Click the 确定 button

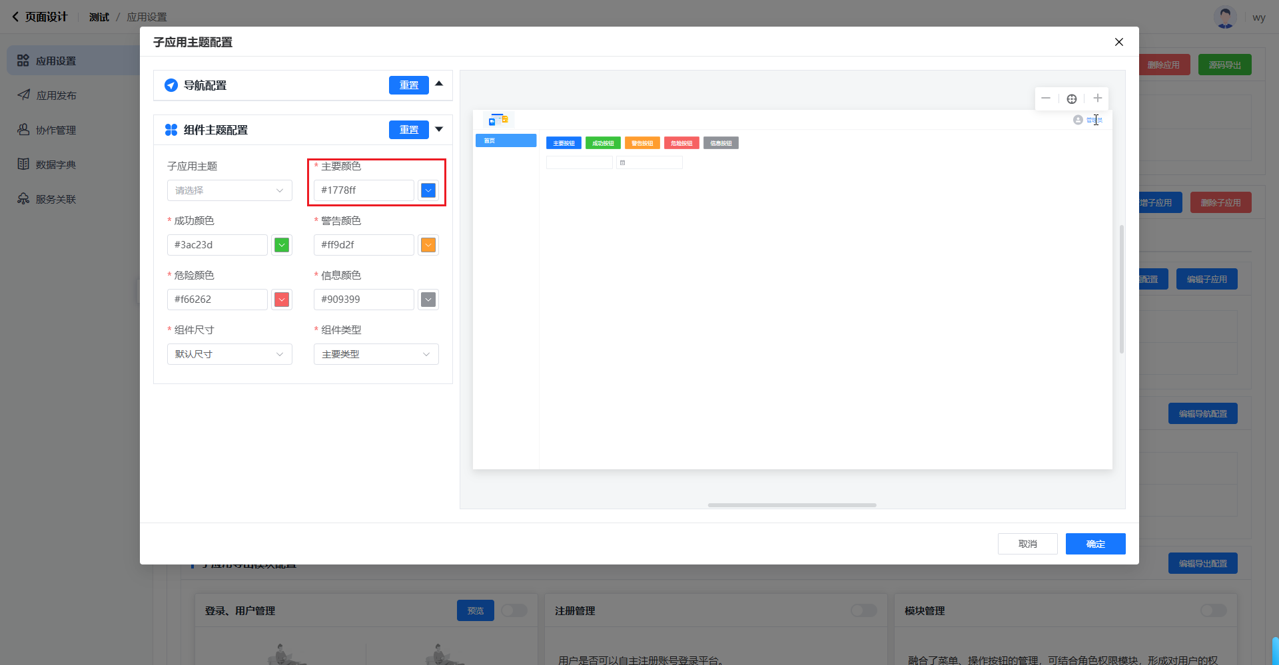coord(1095,544)
